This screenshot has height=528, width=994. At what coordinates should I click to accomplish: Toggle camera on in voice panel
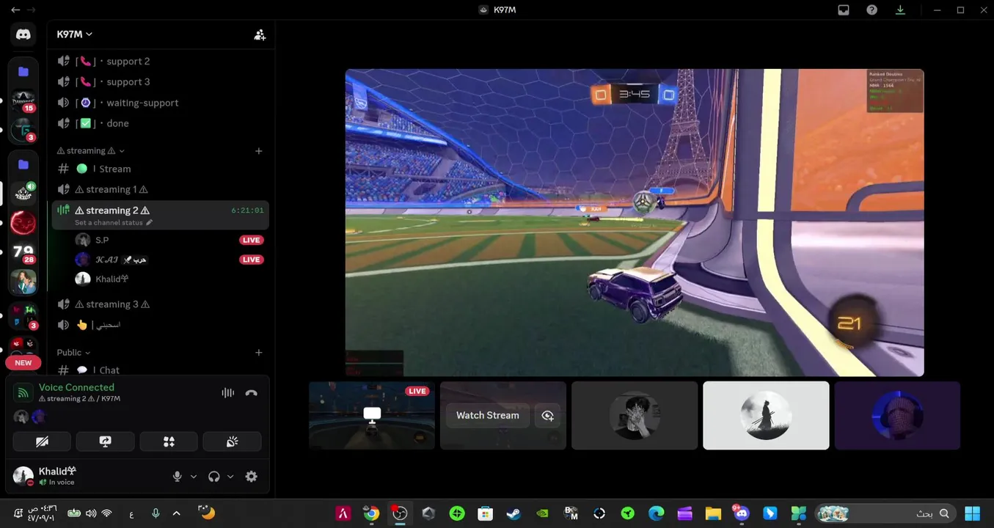click(42, 441)
